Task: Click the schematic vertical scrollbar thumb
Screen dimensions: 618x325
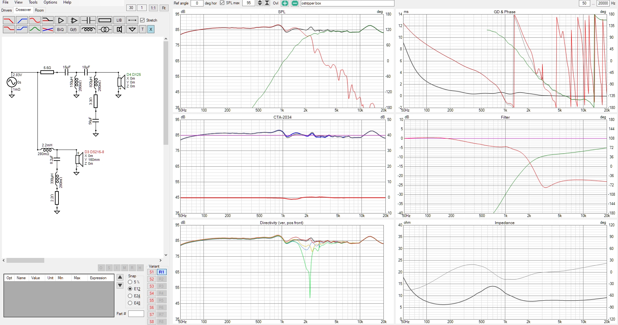Action: click(166, 93)
